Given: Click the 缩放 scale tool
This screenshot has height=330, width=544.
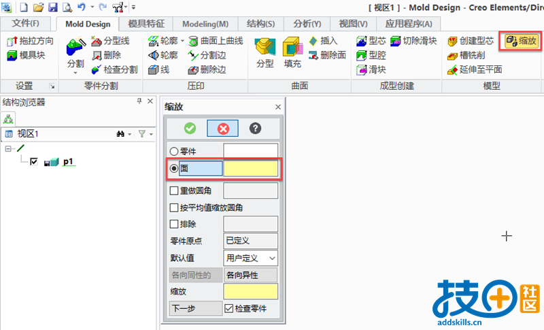Looking at the screenshot, I should tap(521, 41).
